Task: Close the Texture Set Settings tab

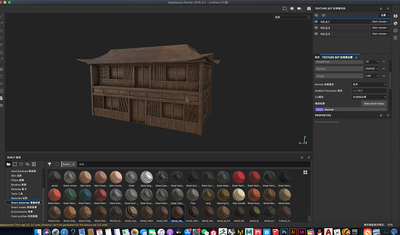Action: [356, 57]
